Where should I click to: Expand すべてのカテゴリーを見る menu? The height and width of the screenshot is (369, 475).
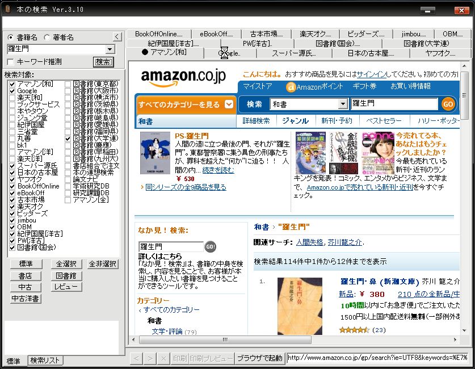[x=186, y=104]
